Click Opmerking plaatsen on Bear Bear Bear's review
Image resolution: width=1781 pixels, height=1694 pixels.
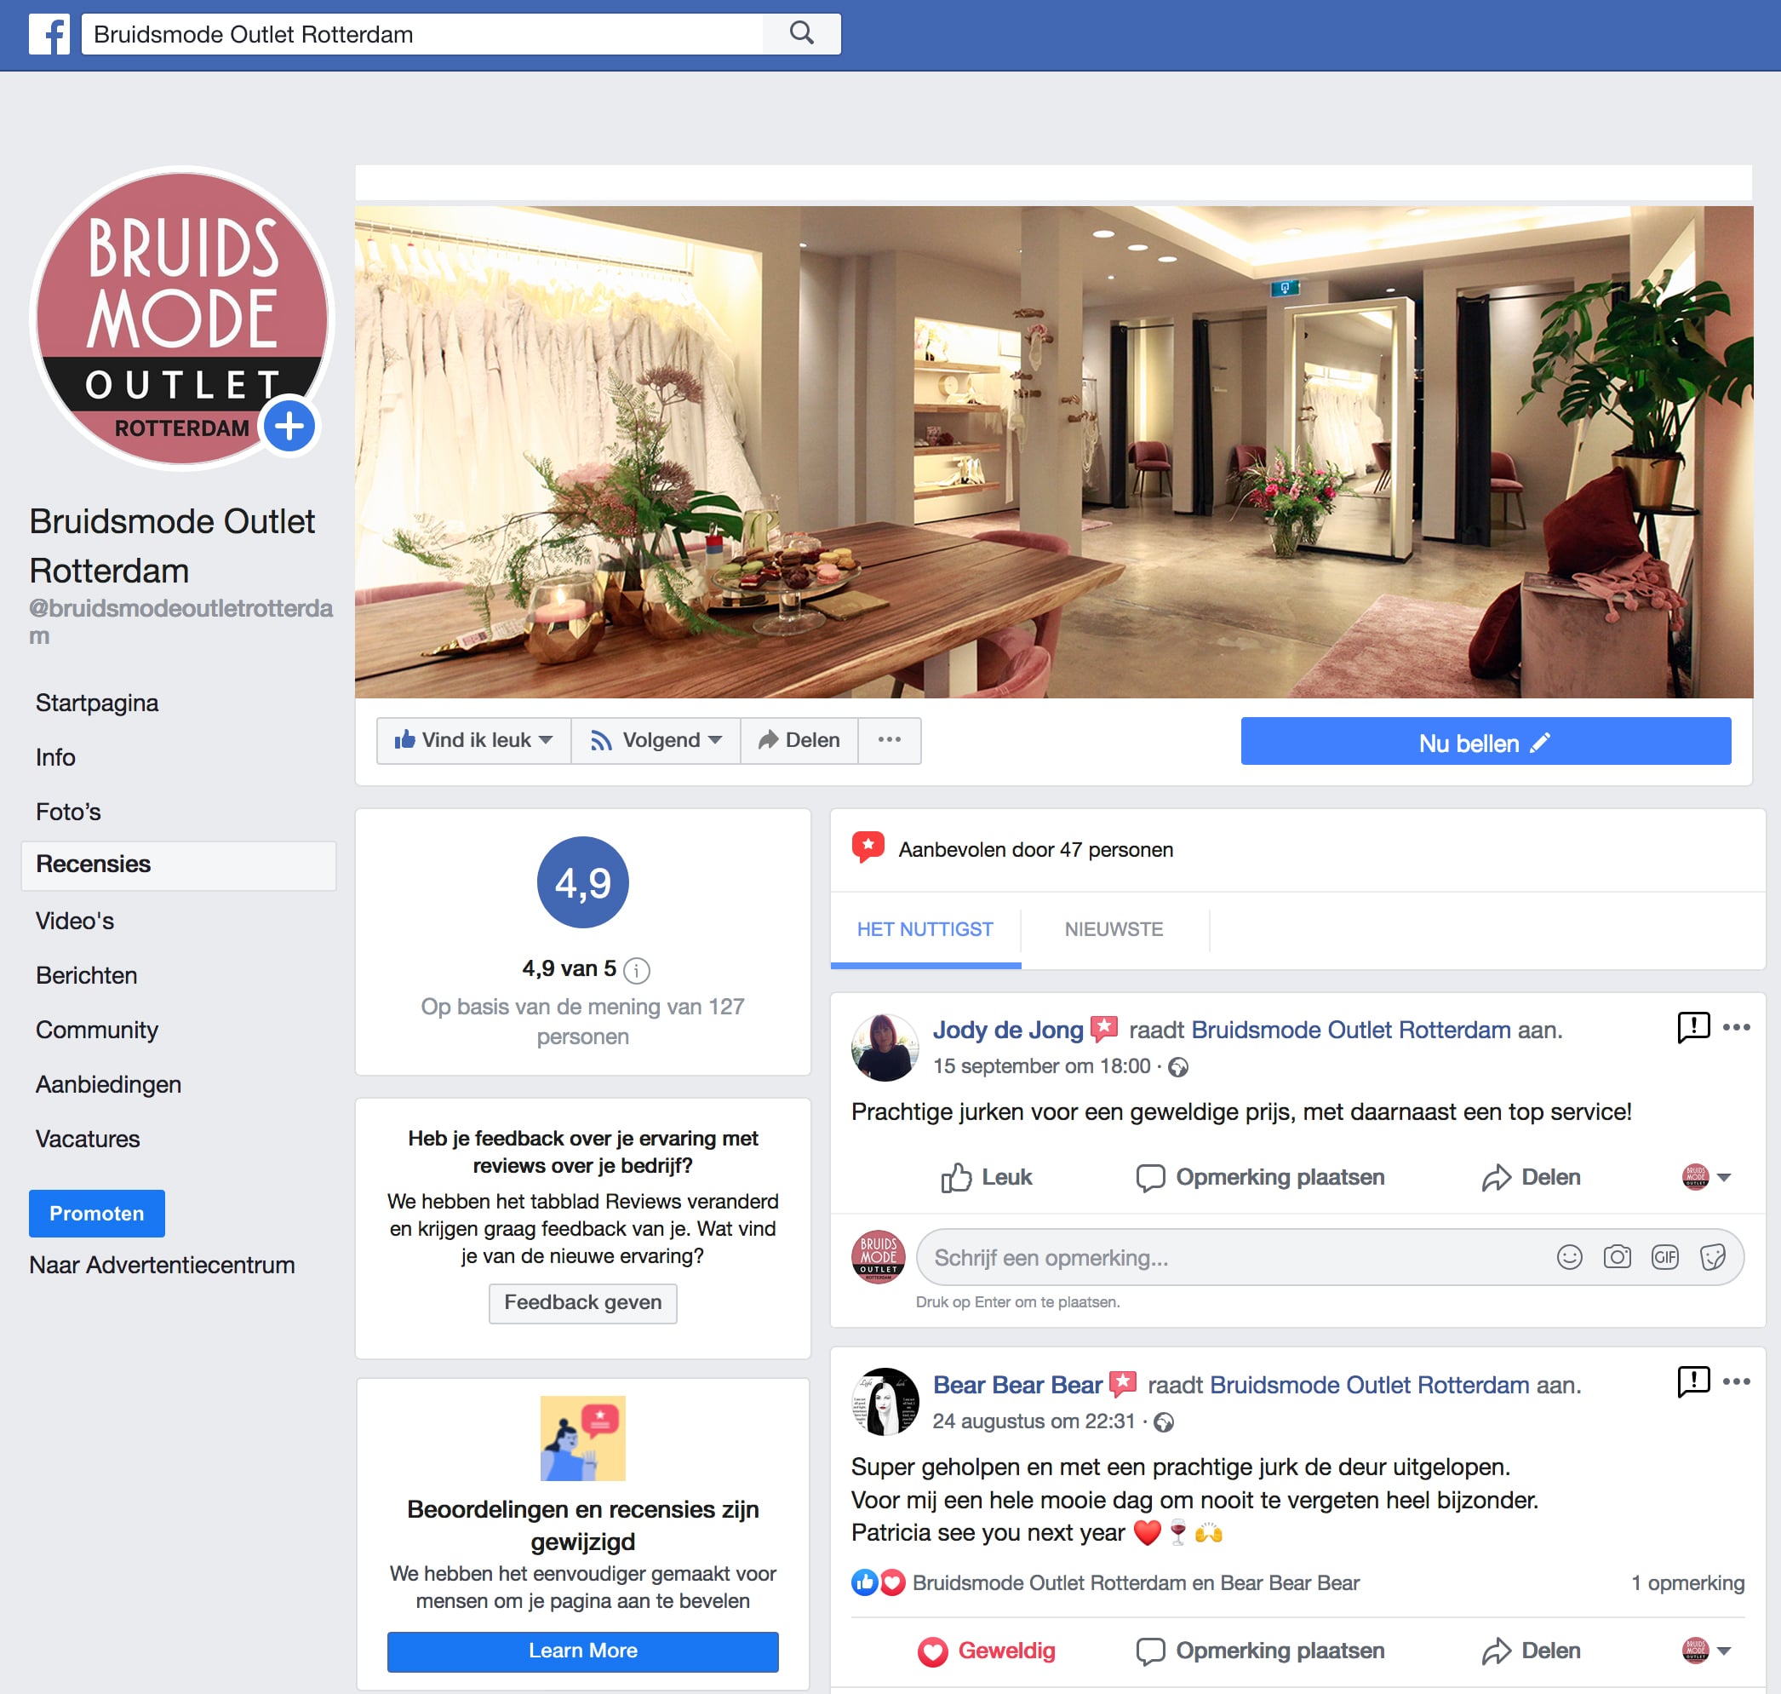pos(1260,1650)
